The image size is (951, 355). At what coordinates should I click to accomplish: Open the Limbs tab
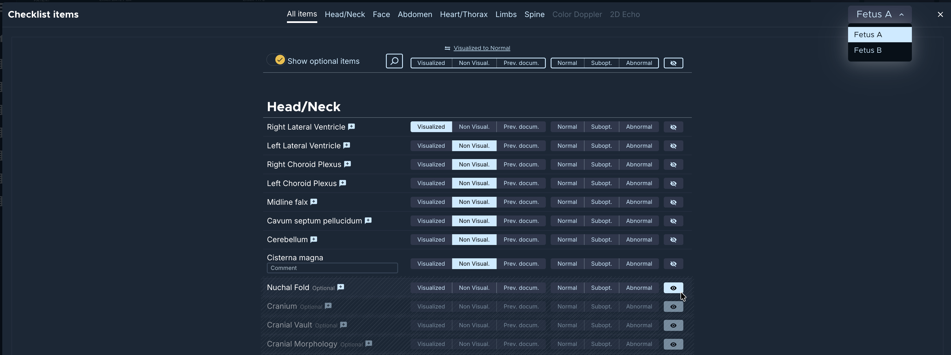pyautogui.click(x=506, y=14)
